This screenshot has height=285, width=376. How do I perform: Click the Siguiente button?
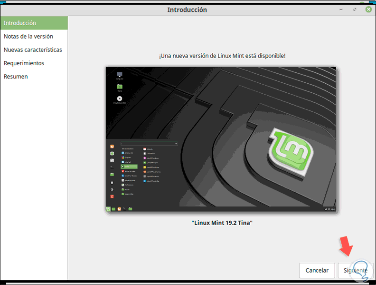[x=356, y=270]
